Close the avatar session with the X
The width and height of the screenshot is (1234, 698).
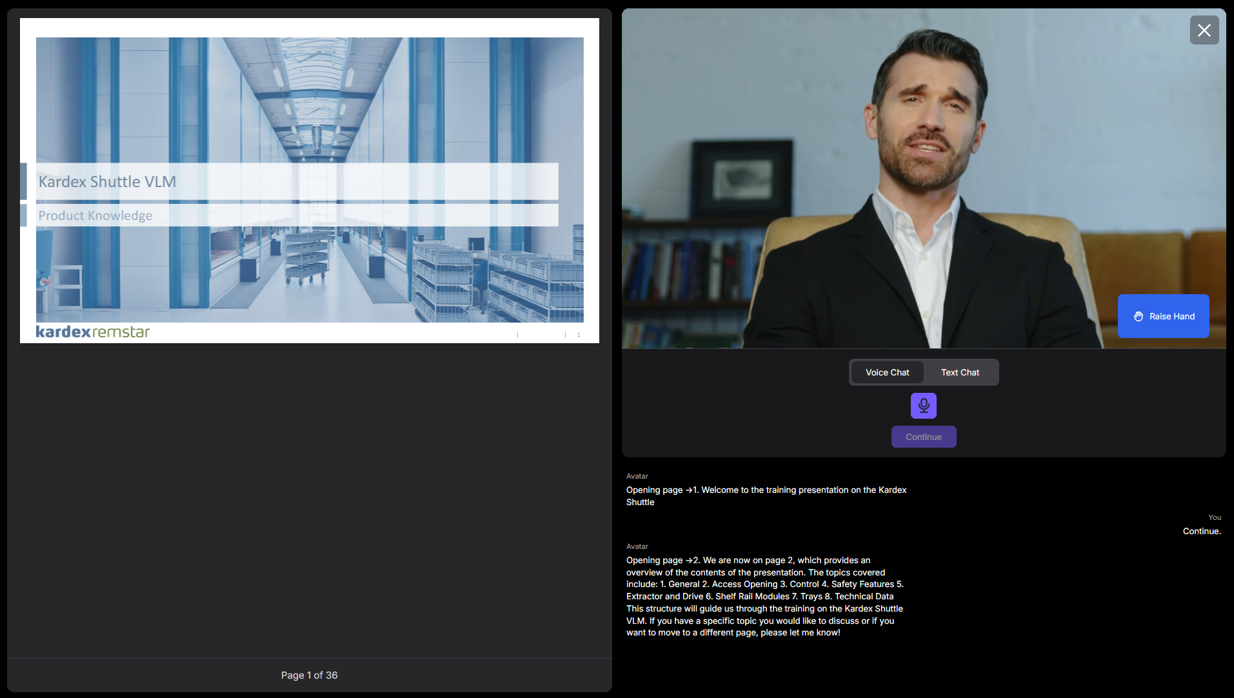[1204, 30]
